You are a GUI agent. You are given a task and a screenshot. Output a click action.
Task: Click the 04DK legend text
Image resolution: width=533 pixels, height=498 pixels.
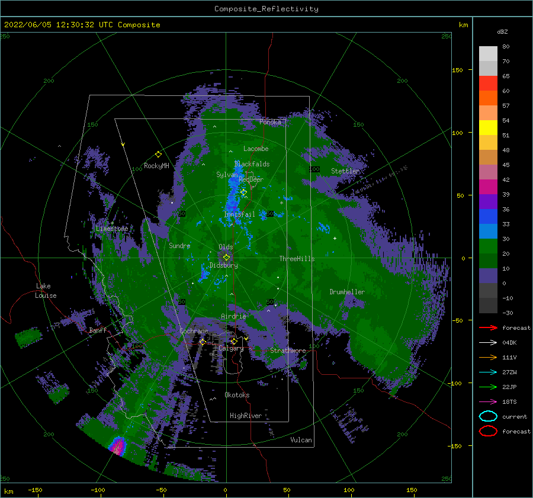(509, 343)
